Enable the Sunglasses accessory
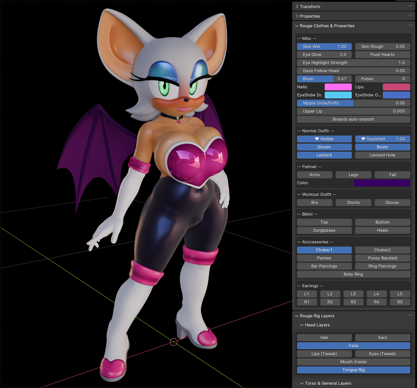417x388 pixels. coord(324,230)
